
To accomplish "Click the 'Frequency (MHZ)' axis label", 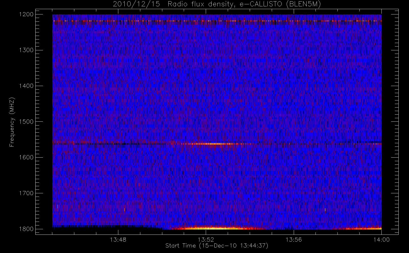I will click(x=12, y=122).
